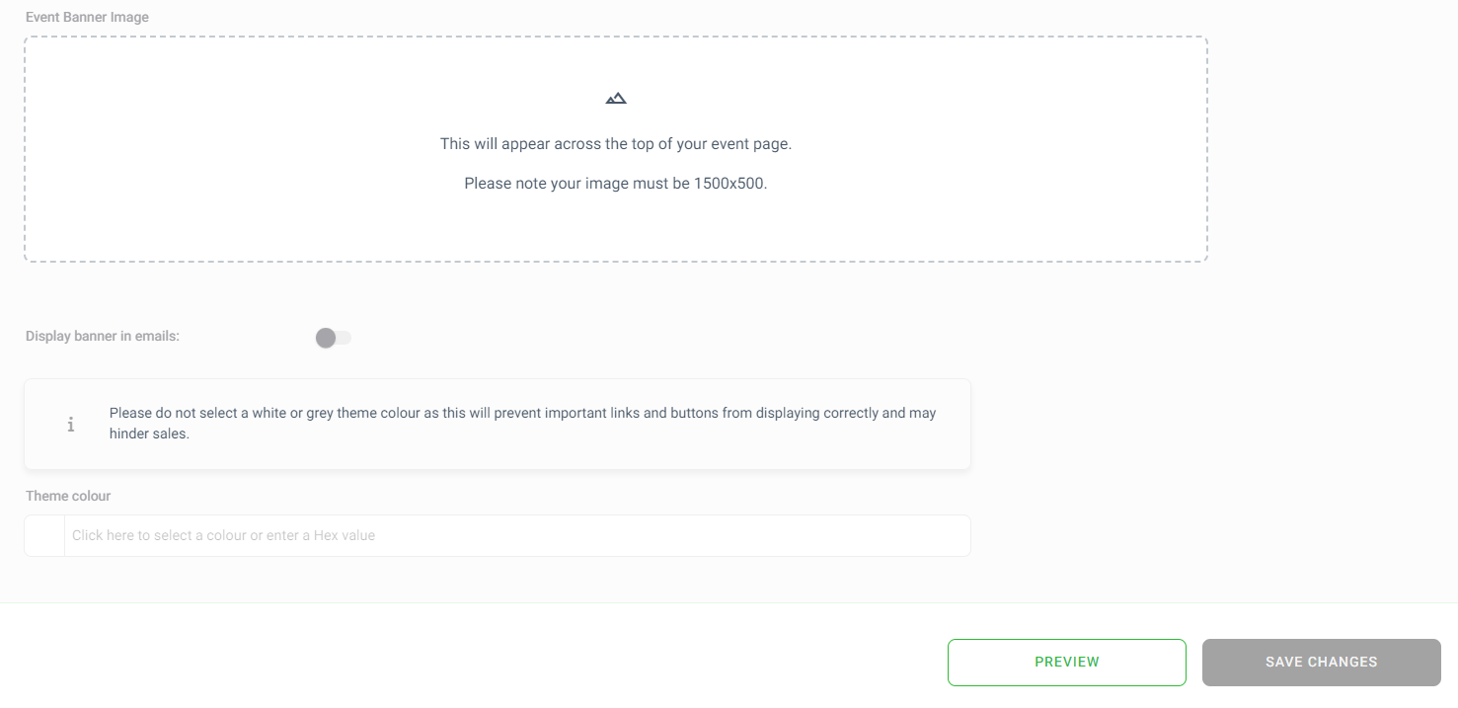Enable the Display banner in emails switch

[334, 338]
